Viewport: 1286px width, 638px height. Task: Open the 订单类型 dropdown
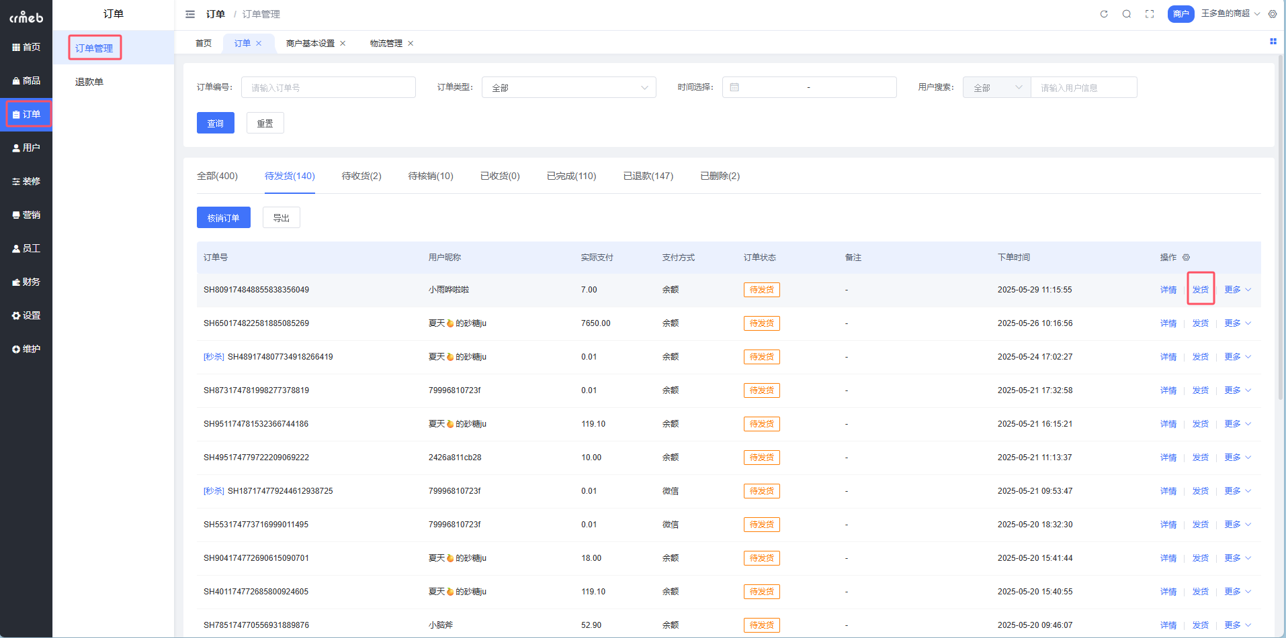pyautogui.click(x=568, y=88)
